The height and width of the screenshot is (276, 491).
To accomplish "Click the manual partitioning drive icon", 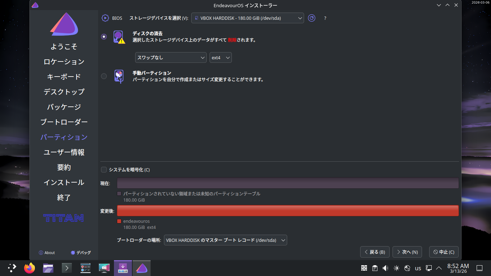I will click(x=119, y=76).
